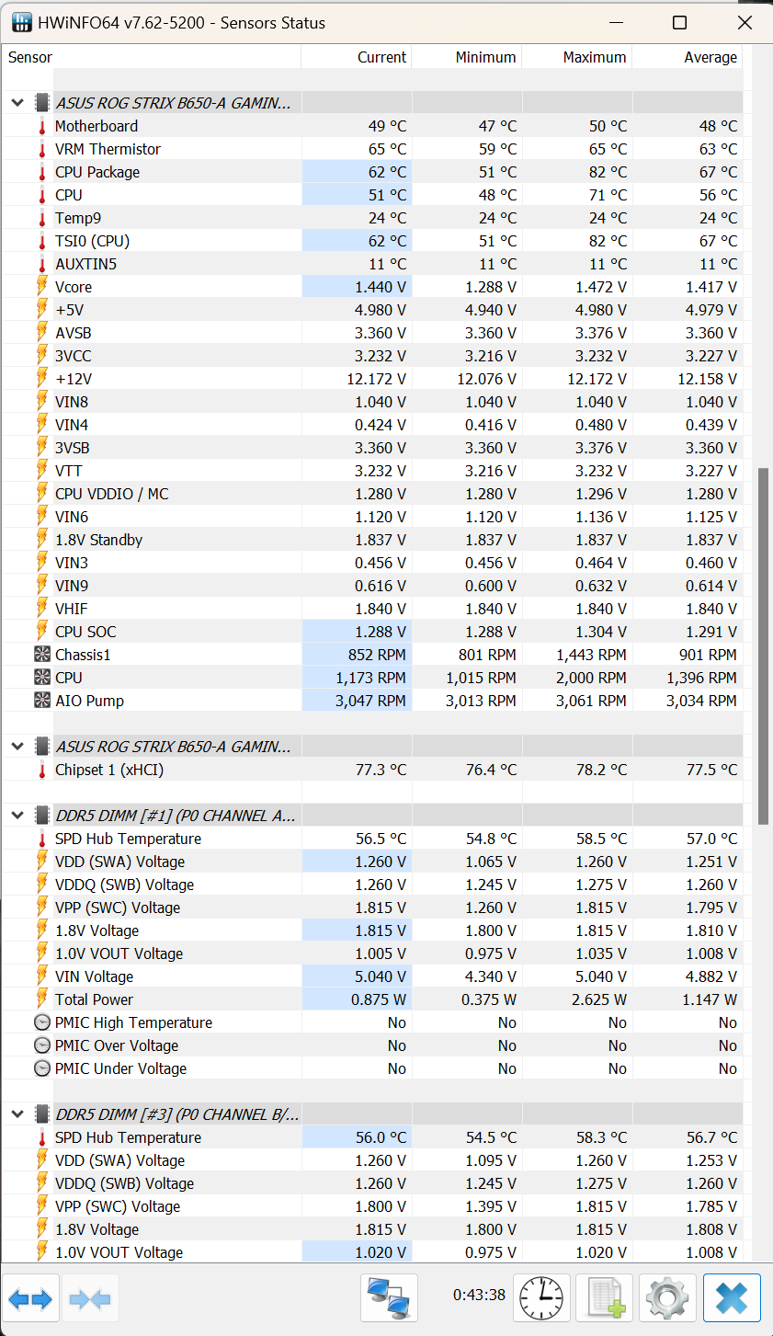The height and width of the screenshot is (1336, 773).
Task: Click the 3,047 RPM current value
Action: (370, 701)
